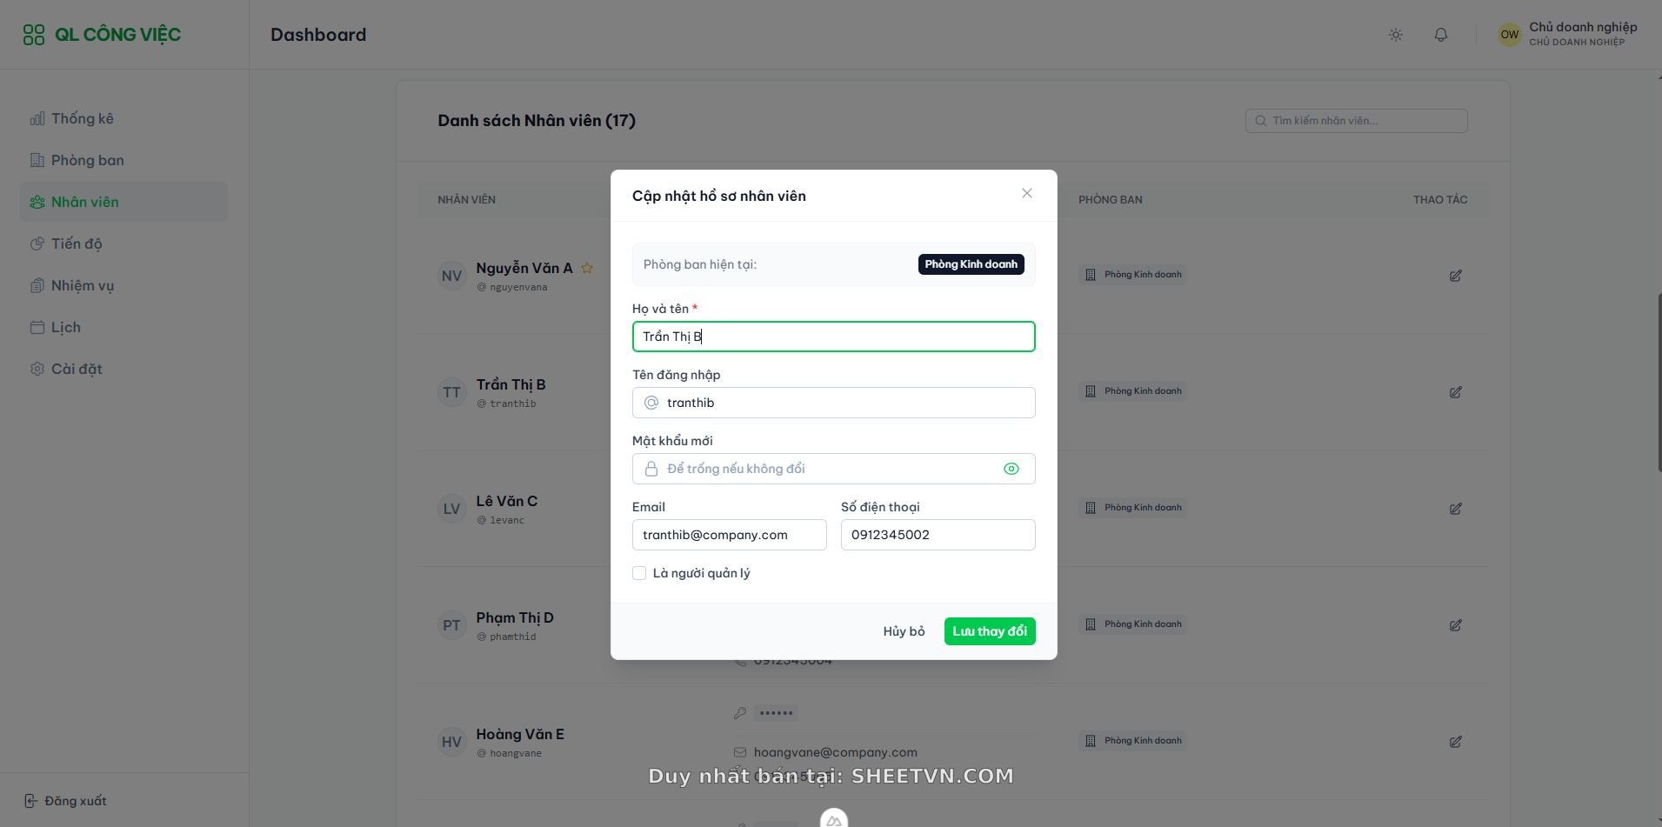Viewport: 1662px width, 827px height.
Task: Open the Thống kê menu item
Action: click(82, 118)
